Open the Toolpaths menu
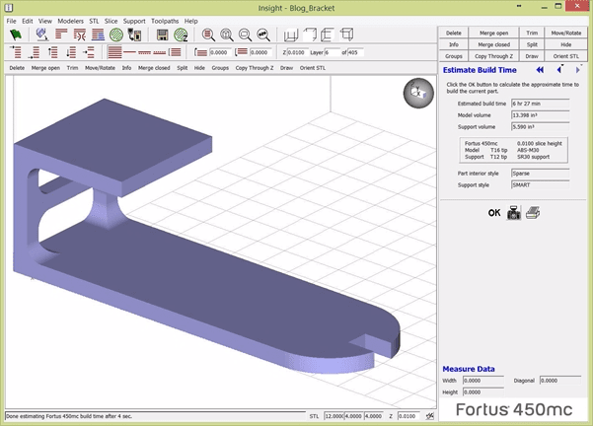The height and width of the screenshot is (426, 593). 165,20
